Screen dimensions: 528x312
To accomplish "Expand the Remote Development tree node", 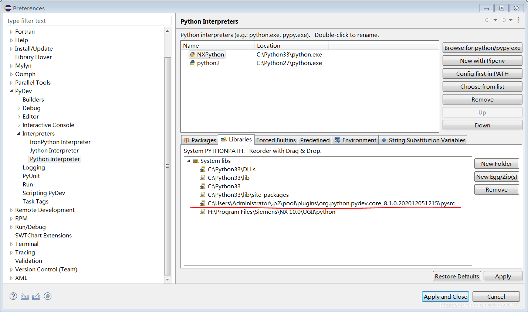I will click(x=11, y=210).
